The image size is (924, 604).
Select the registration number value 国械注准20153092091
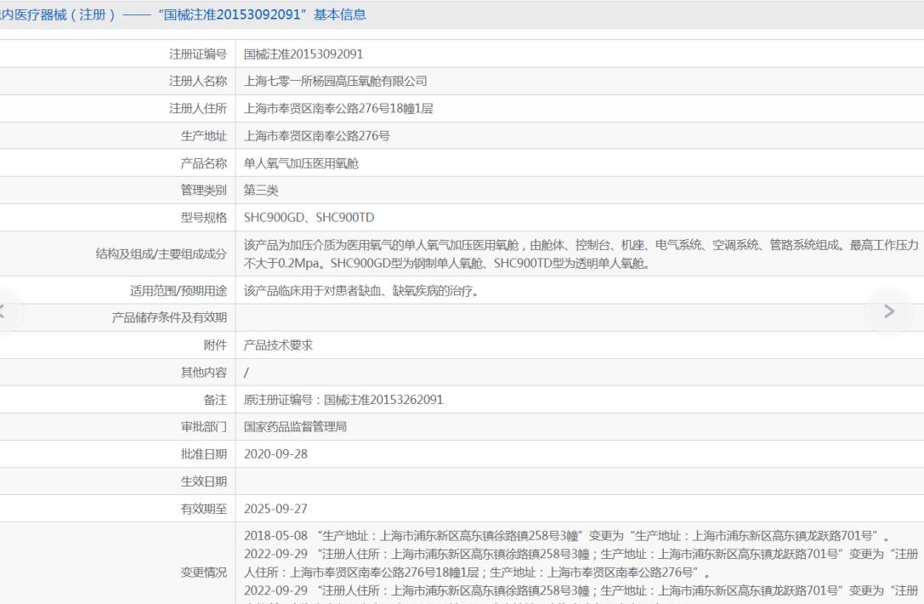(x=303, y=54)
